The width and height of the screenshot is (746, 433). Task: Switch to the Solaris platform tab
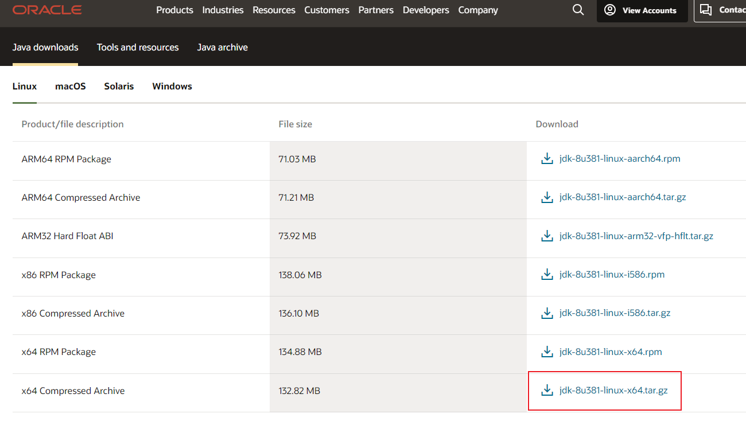coord(119,86)
